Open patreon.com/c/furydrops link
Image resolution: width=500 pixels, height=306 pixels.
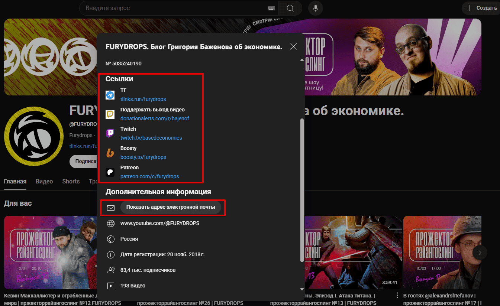pyautogui.click(x=149, y=176)
